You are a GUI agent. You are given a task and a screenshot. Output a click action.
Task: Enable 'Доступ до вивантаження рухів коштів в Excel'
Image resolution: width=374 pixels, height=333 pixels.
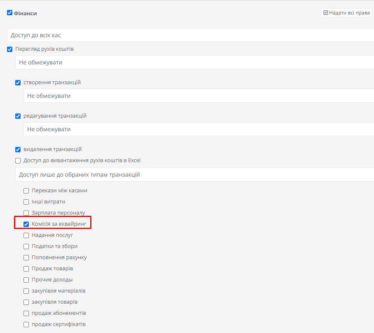coord(18,161)
